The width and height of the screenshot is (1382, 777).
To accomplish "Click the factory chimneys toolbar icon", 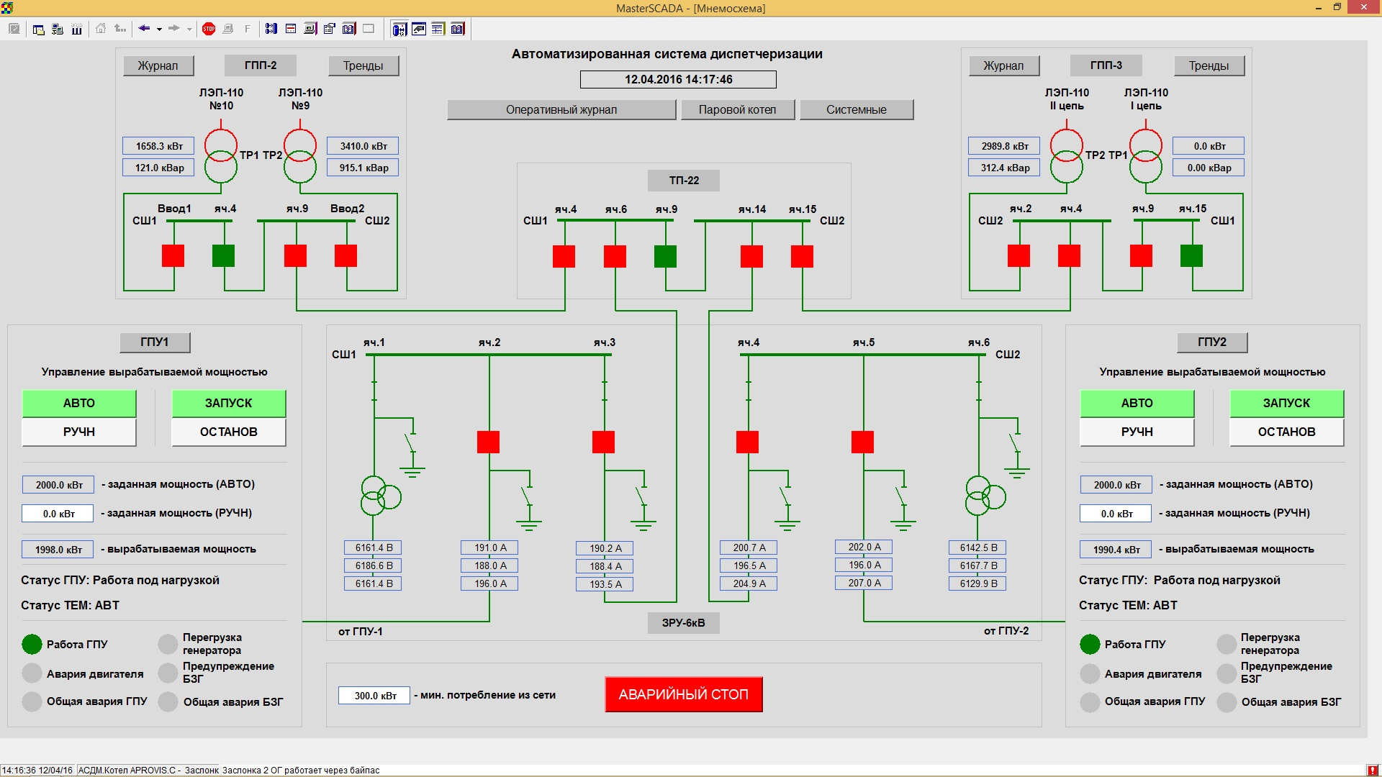I will 76,29.
